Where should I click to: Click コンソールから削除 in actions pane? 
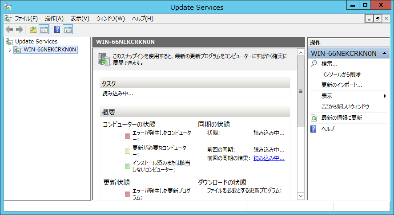click(341, 74)
